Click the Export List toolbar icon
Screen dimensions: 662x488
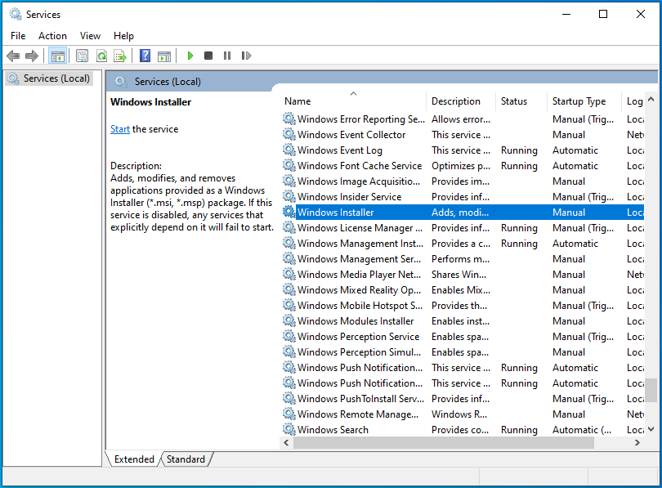pyautogui.click(x=120, y=56)
